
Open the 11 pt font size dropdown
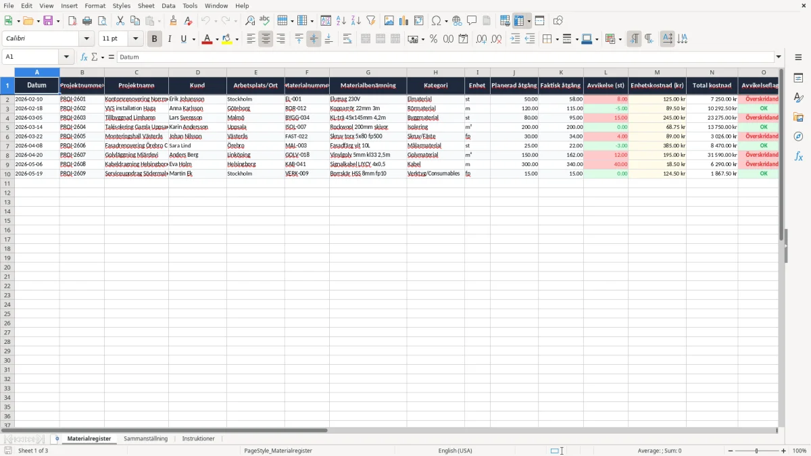point(135,39)
